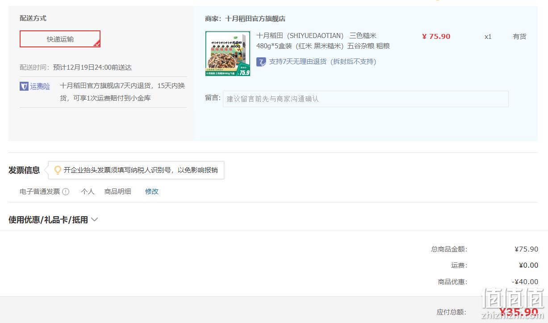Image resolution: width=548 pixels, height=323 pixels.
Task: Click the 电子普通发票 info icon
Action: coord(66,192)
